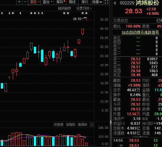Image resolution: width=162 pixels, height=147 pixels.
Task: Close the volume indicator panel
Action: coord(92,125)
